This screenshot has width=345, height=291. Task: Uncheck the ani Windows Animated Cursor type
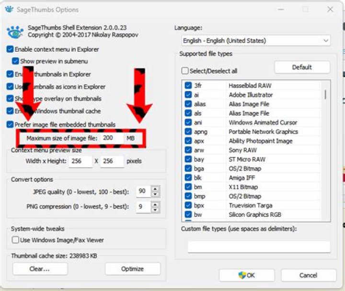(188, 122)
